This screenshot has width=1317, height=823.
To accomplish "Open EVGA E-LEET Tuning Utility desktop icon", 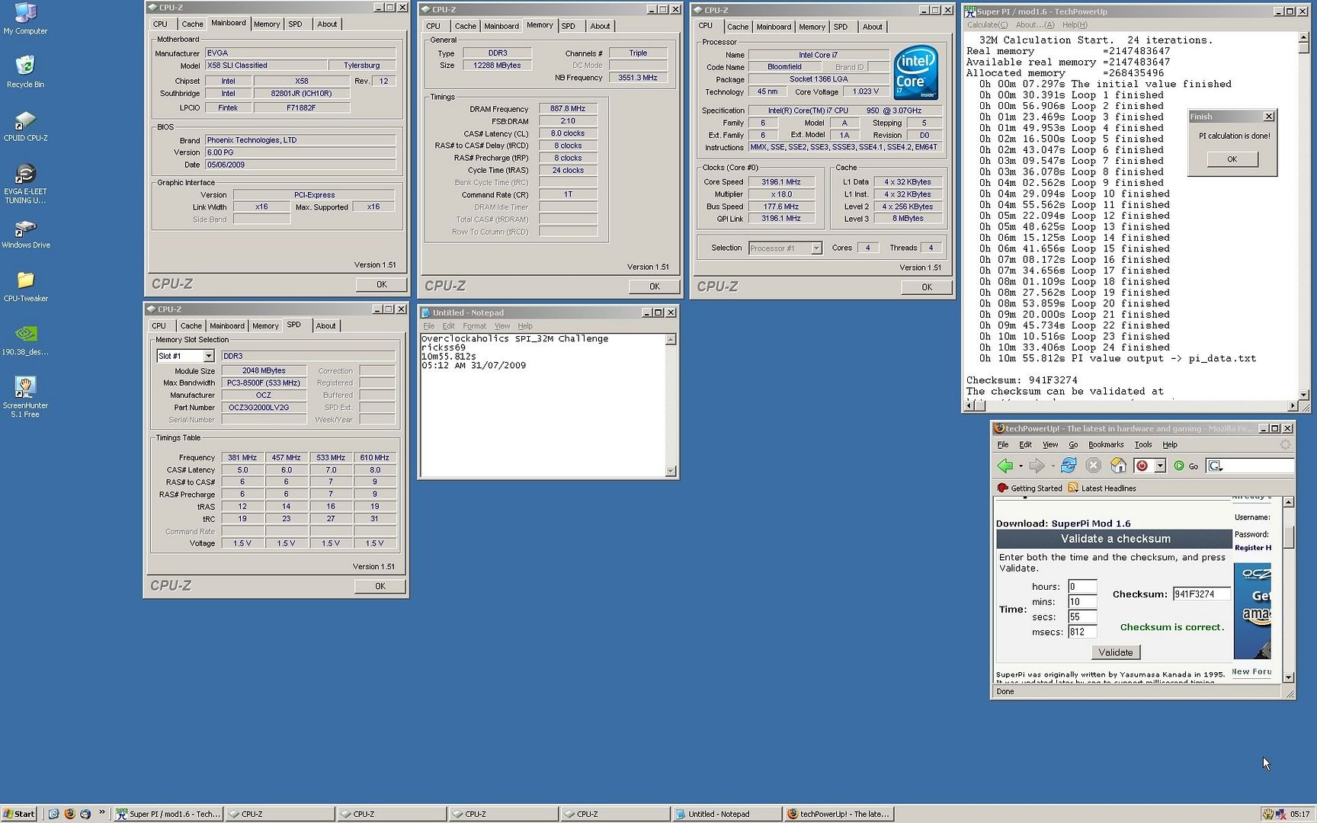I will click(x=25, y=175).
